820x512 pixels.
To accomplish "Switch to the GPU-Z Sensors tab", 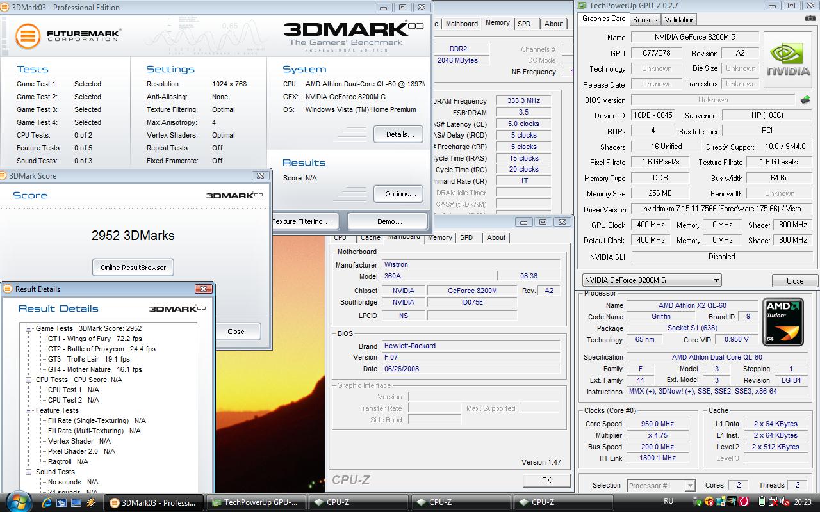I will tap(645, 20).
